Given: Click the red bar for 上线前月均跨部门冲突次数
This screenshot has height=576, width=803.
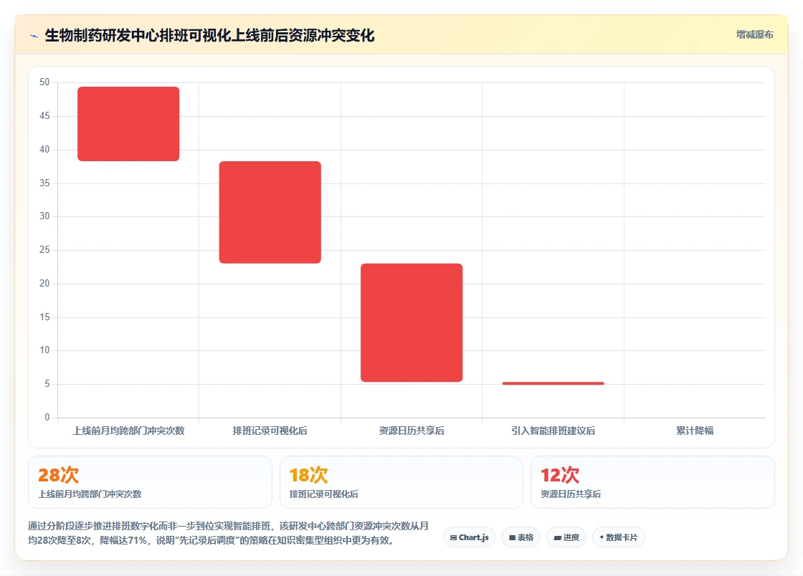Looking at the screenshot, I should click(x=128, y=124).
